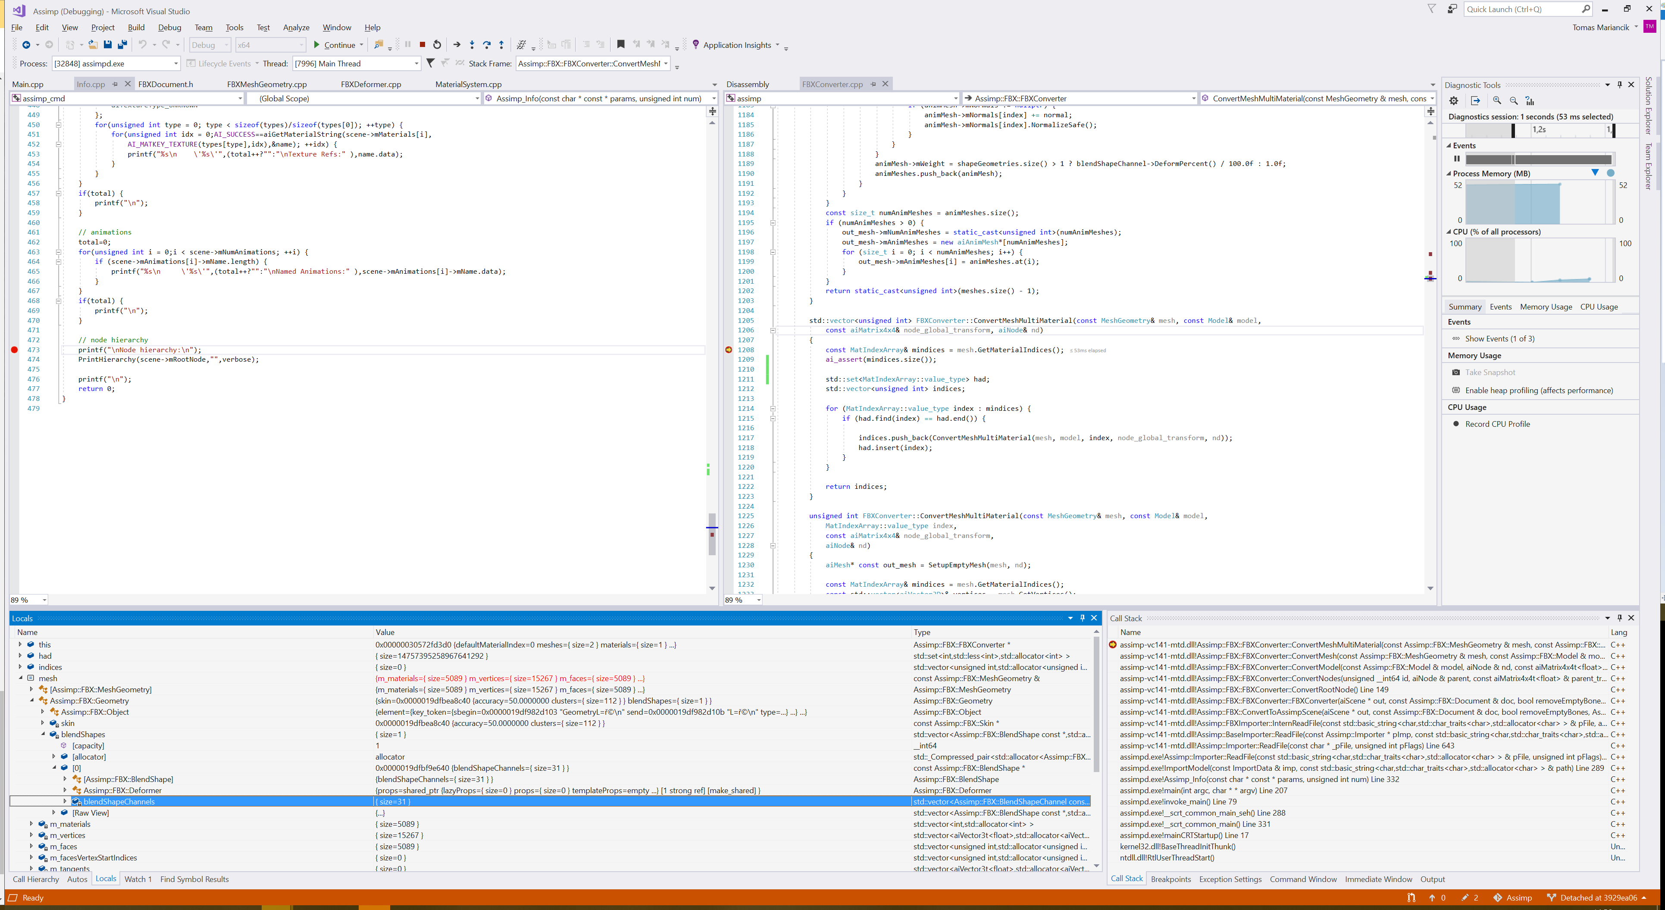This screenshot has height=910, width=1665.
Task: Click the Break All pause icon
Action: pyautogui.click(x=407, y=44)
